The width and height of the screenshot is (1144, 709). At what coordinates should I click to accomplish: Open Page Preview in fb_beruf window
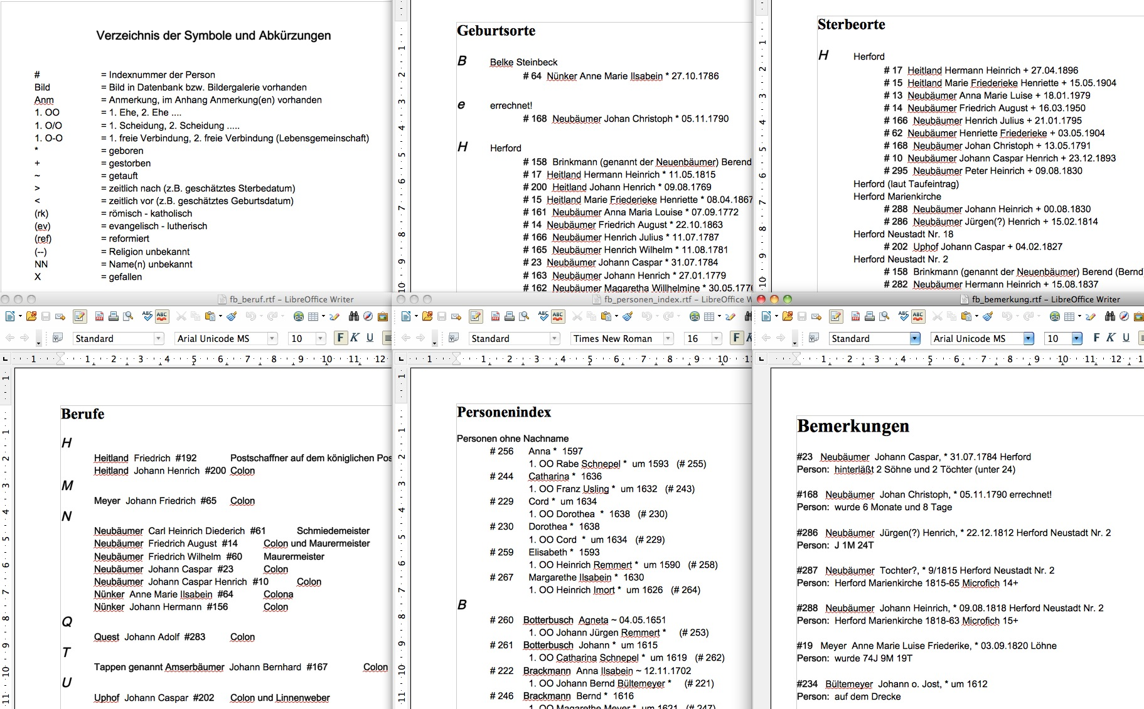click(x=128, y=316)
